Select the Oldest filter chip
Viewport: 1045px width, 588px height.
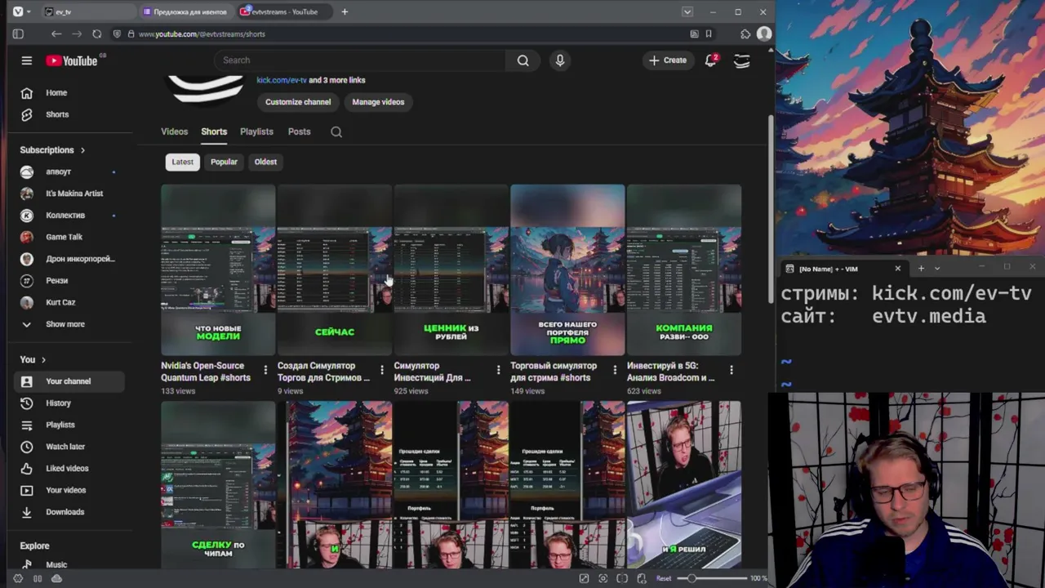pyautogui.click(x=265, y=162)
